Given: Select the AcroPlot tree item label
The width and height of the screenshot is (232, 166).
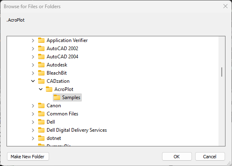Looking at the screenshot, I should [x=64, y=89].
